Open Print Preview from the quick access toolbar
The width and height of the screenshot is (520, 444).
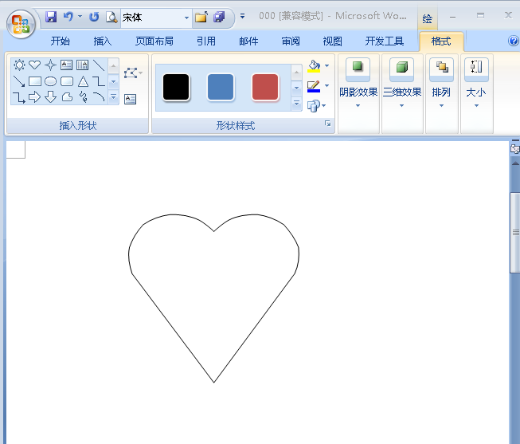click(x=111, y=17)
